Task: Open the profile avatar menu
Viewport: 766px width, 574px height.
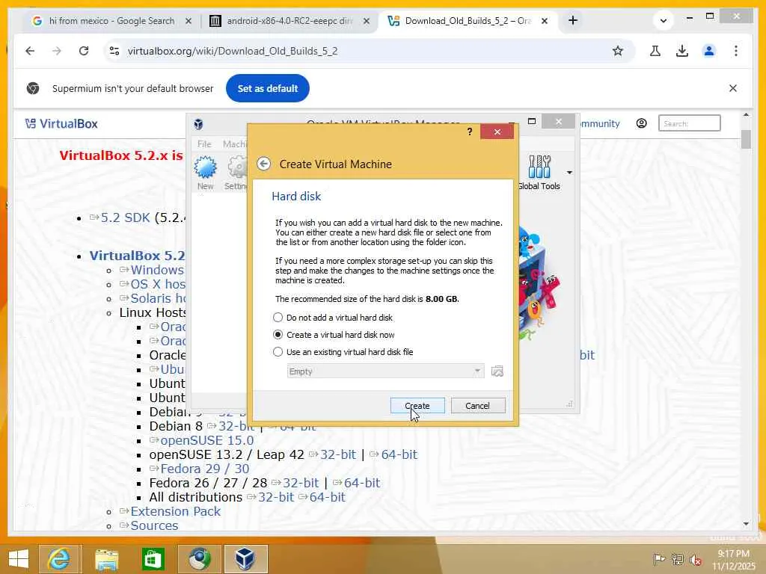Action: click(x=709, y=51)
